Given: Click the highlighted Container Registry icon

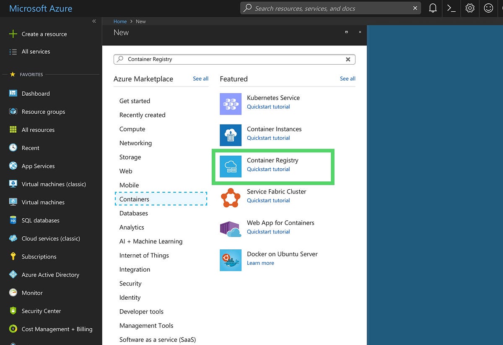Looking at the screenshot, I should [x=230, y=166].
